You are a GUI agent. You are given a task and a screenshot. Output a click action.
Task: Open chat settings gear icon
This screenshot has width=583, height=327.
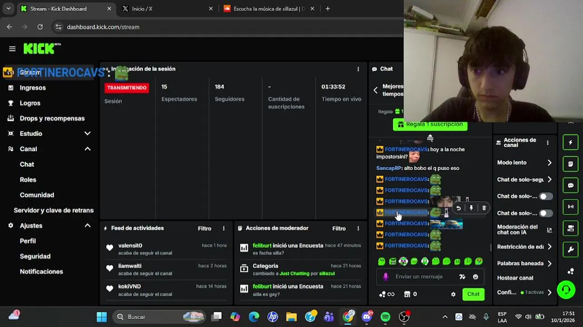453,294
